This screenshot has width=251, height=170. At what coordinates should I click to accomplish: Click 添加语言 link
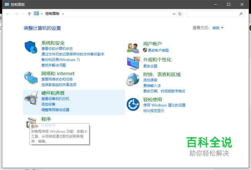(x=150, y=80)
